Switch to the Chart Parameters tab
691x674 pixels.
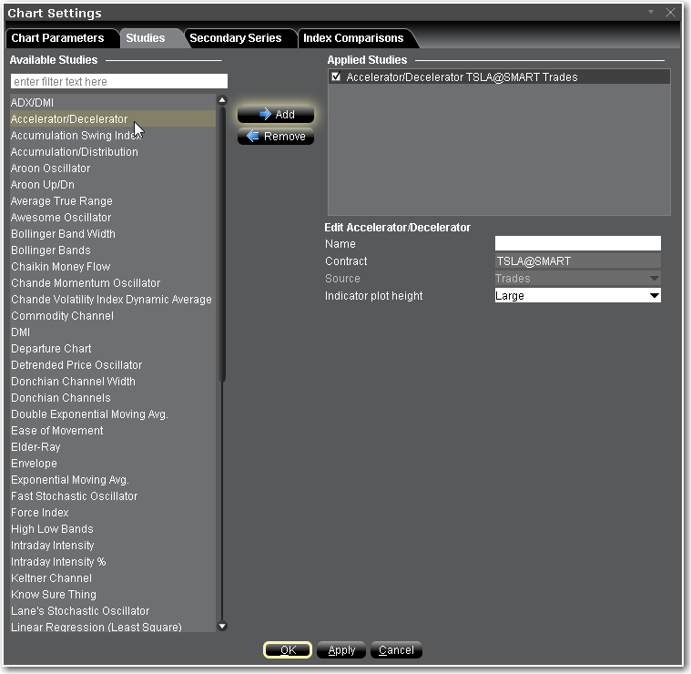point(57,38)
